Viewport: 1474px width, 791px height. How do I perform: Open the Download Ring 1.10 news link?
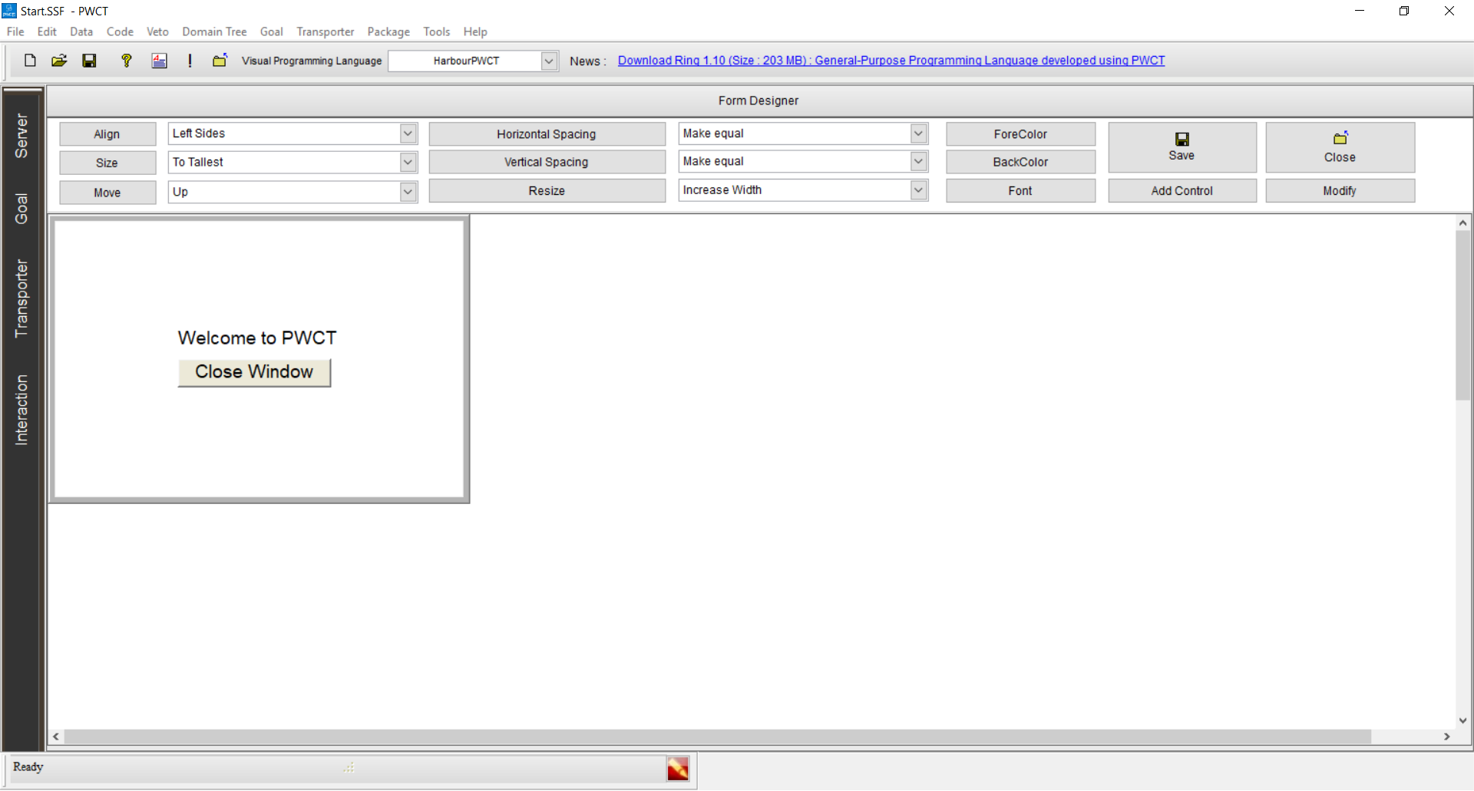[x=891, y=61]
